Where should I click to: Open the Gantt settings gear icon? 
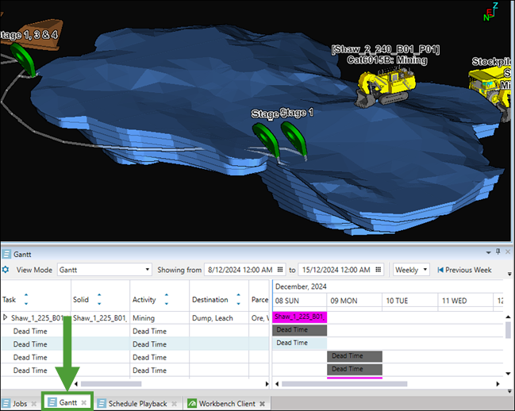pos(6,270)
